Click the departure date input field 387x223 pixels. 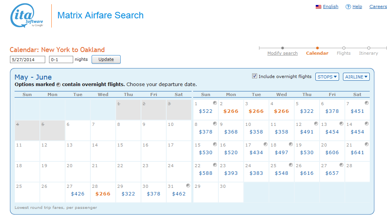click(27, 60)
